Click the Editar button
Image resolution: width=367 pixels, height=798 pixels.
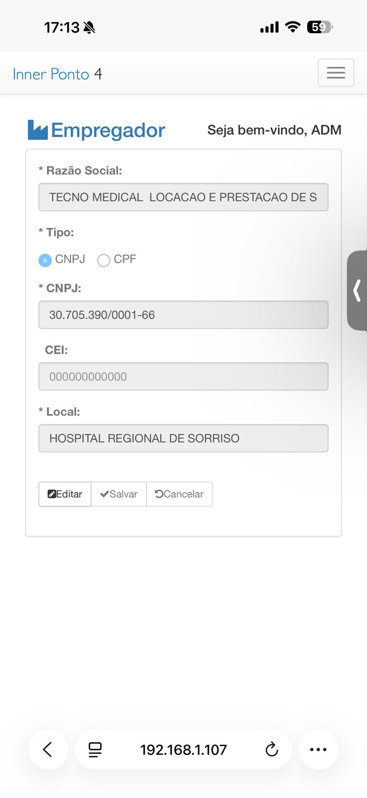pos(65,494)
